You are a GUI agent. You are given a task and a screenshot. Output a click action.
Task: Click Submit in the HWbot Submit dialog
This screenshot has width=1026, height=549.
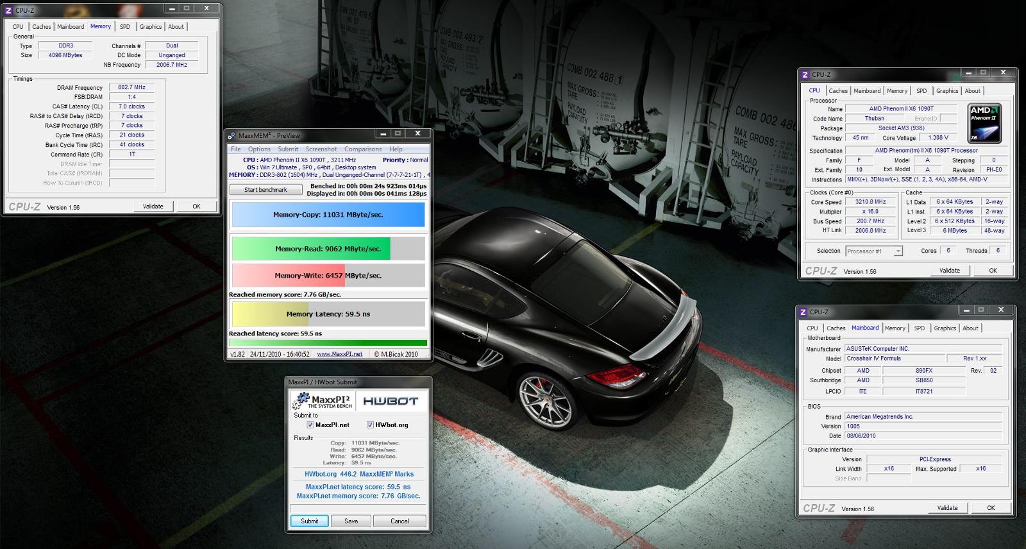(x=310, y=521)
